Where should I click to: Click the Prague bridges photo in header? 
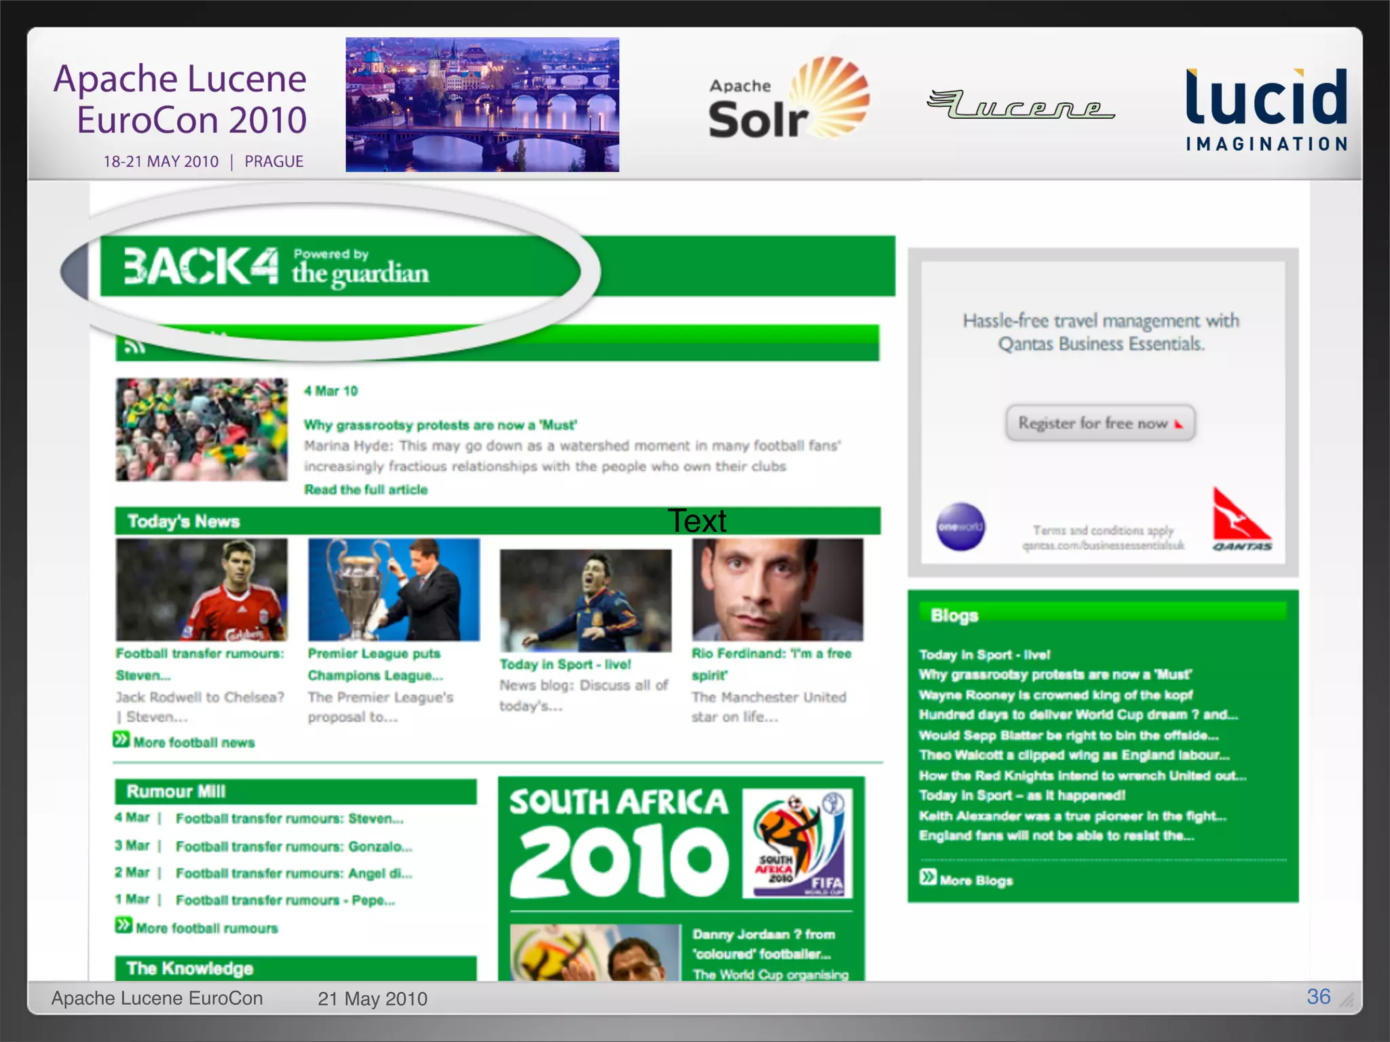tap(483, 104)
